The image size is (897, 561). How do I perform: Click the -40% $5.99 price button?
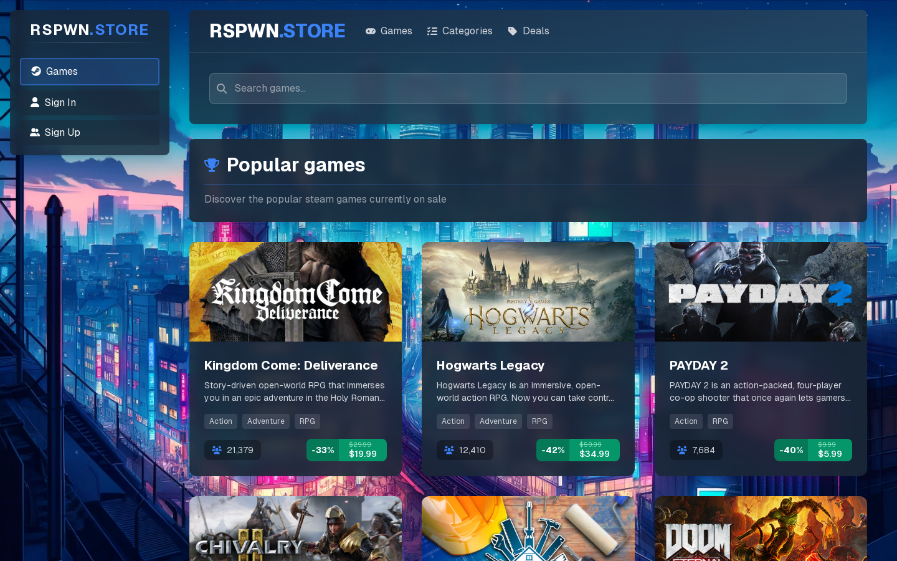(813, 450)
